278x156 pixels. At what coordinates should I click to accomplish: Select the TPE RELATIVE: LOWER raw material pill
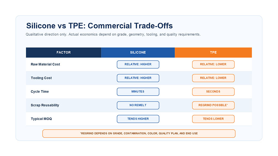(x=213, y=64)
